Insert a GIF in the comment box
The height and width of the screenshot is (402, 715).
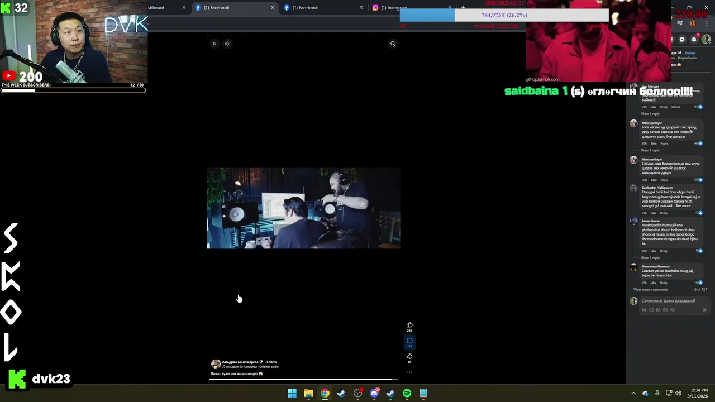click(665, 310)
